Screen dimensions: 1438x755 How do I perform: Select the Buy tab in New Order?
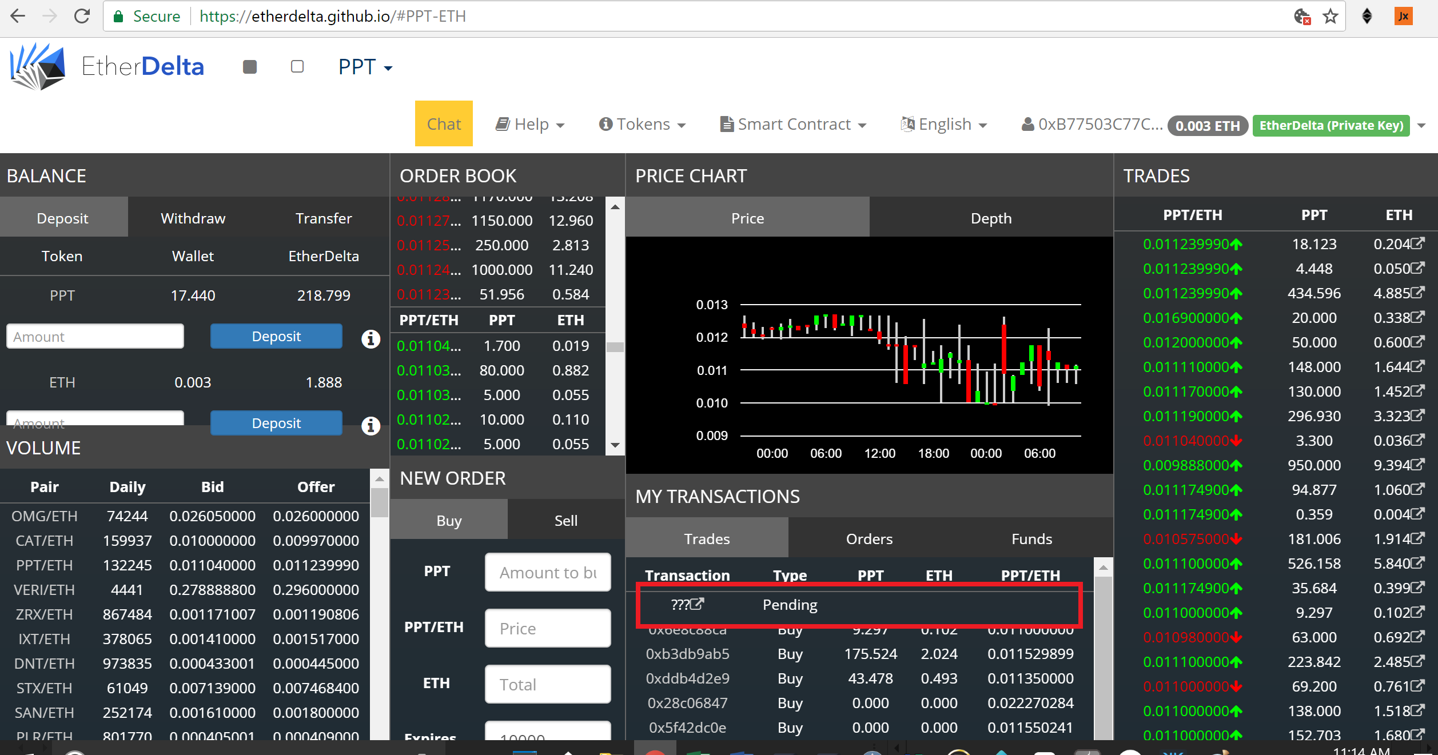pyautogui.click(x=449, y=520)
